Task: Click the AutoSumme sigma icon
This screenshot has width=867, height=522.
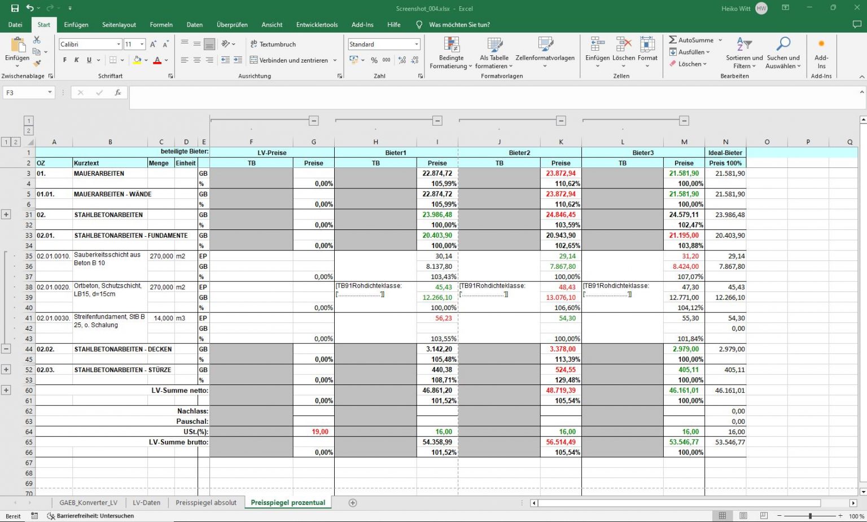Action: [673, 40]
